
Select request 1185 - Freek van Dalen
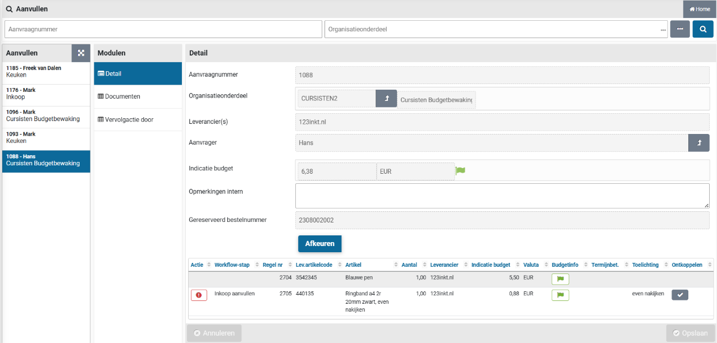(46, 71)
